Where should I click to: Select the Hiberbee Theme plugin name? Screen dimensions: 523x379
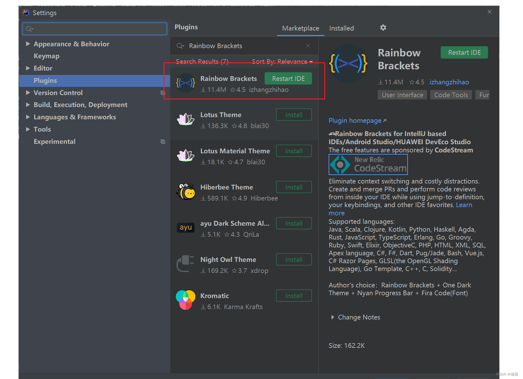[227, 187]
